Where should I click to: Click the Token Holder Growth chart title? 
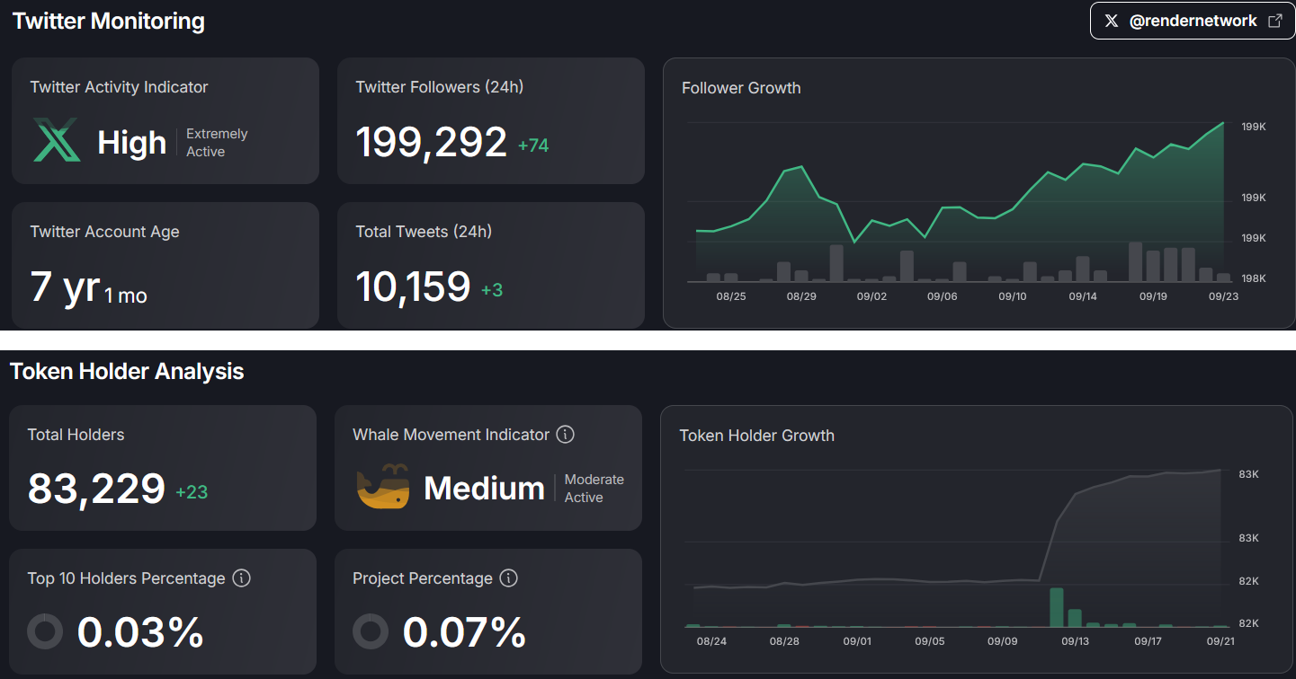[756, 436]
